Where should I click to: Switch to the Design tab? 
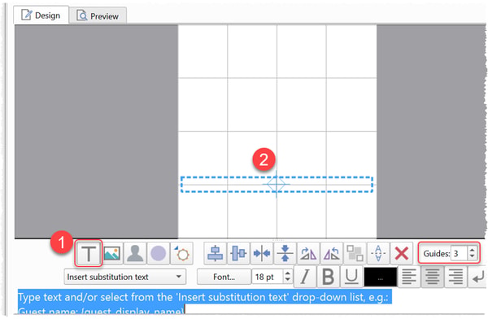[41, 15]
